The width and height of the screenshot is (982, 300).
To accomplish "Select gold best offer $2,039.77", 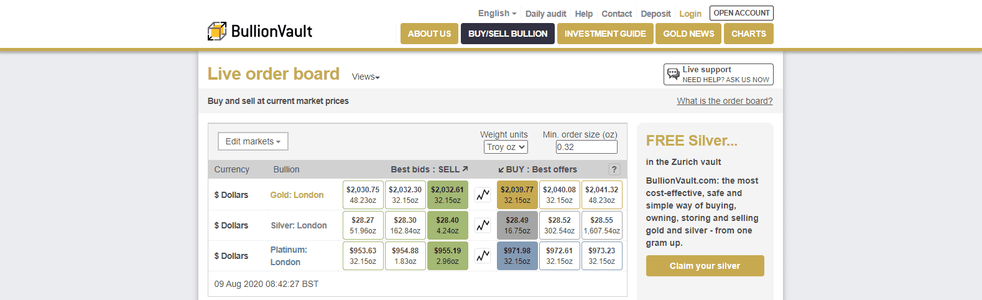I will coord(517,195).
